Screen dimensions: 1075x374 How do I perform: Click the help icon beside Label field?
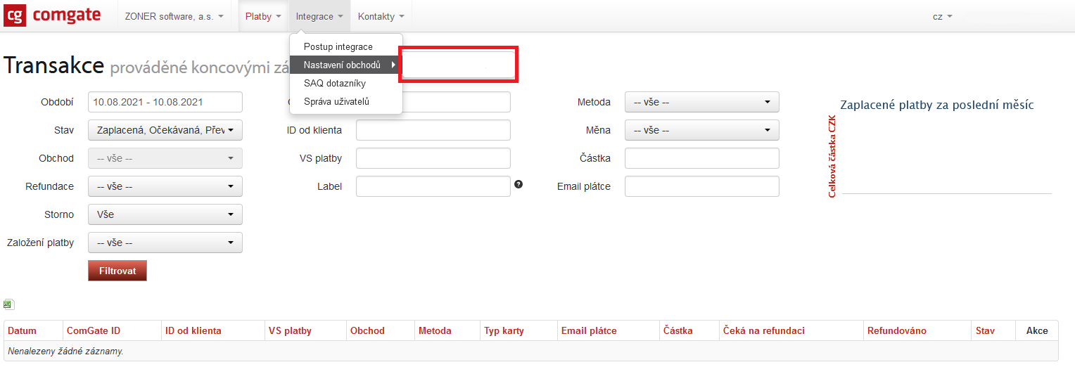pos(519,184)
